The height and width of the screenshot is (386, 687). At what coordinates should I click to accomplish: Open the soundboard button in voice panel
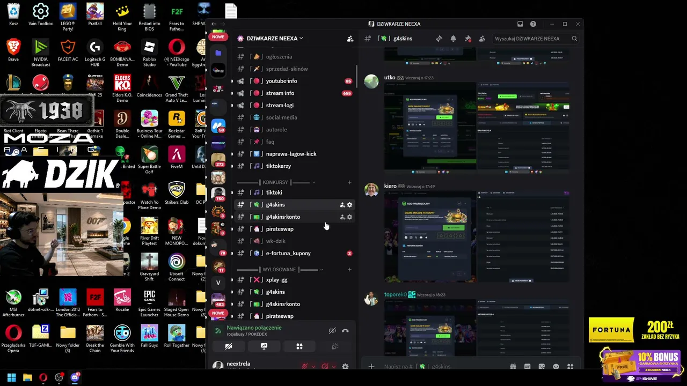pos(335,346)
